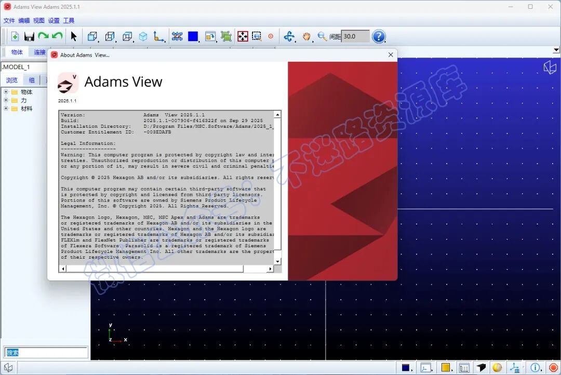Viewport: 561px width, 375px height.
Task: Pick the second wireframe cube view icon
Action: [110, 36]
